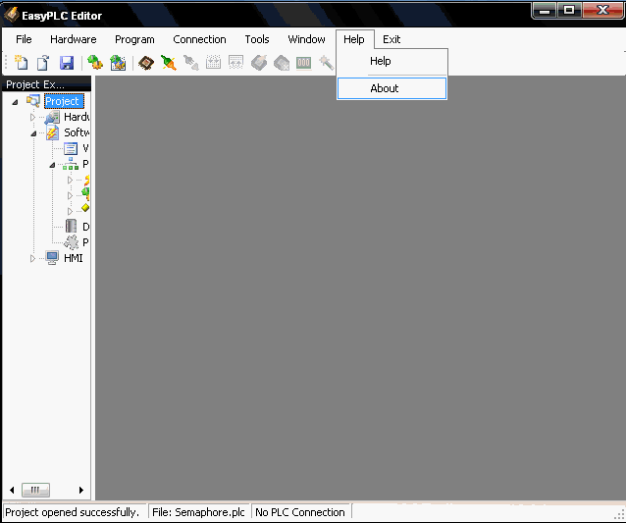Click the New project toolbar icon

coord(22,63)
